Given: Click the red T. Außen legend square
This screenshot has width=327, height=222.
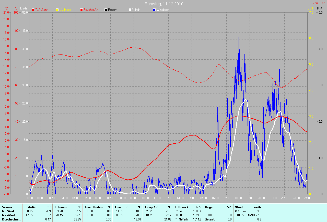Looking at the screenshot, I should click(x=33, y=10).
